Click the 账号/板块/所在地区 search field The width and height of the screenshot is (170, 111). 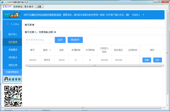click(39, 40)
